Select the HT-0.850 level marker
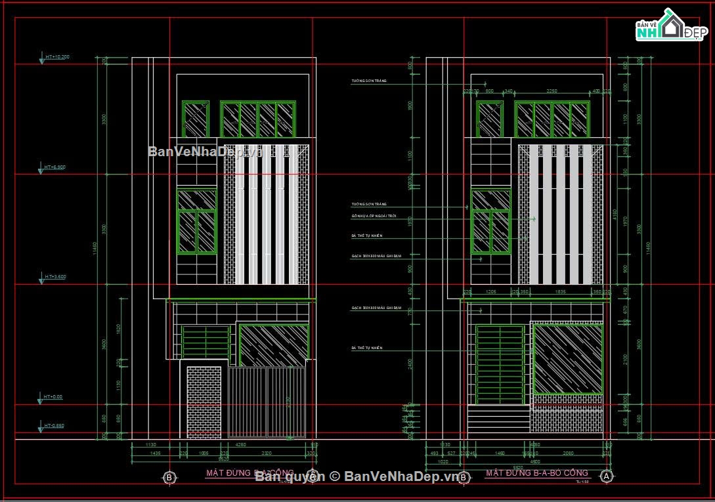The height and width of the screenshot is (502, 715). tap(55, 426)
